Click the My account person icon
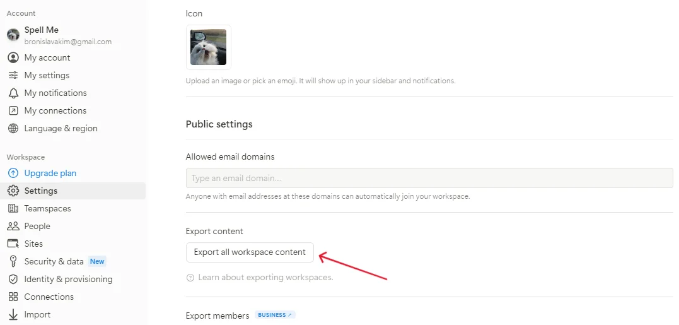The height and width of the screenshot is (325, 679). coord(13,57)
